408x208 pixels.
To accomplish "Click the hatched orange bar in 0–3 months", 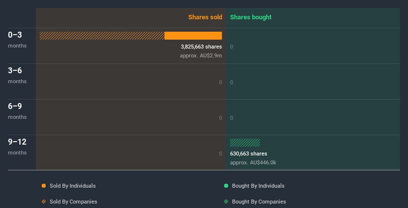I will [102, 36].
